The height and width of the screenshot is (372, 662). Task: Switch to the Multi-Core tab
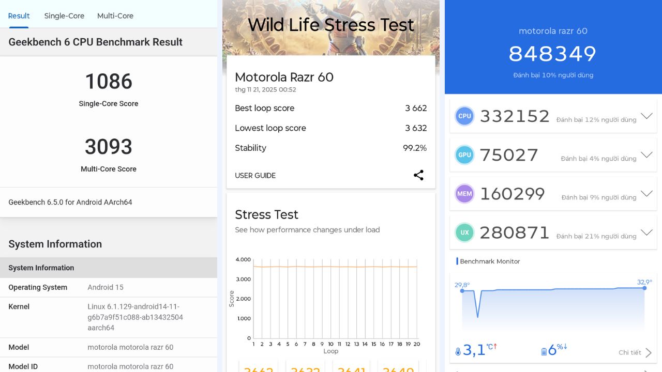[x=115, y=16]
